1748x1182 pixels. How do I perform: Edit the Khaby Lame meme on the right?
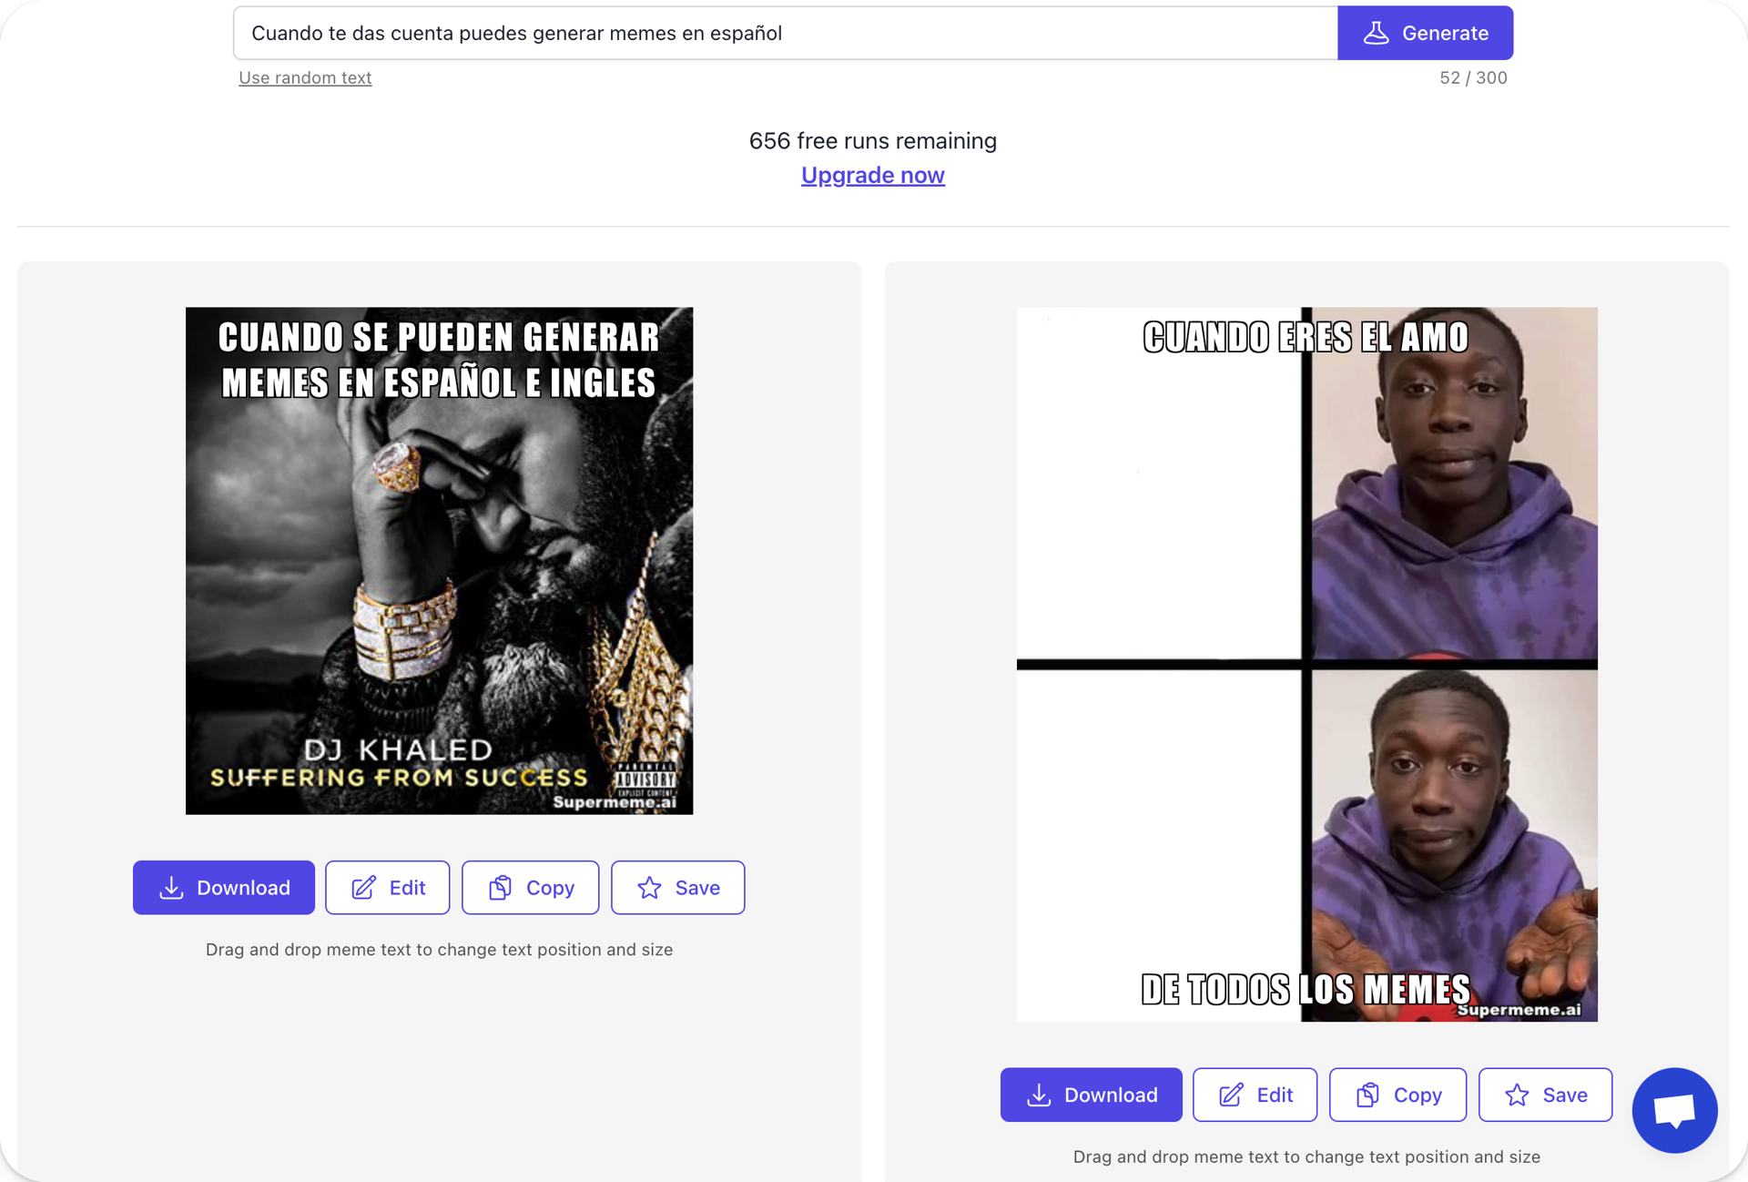[x=1255, y=1095]
